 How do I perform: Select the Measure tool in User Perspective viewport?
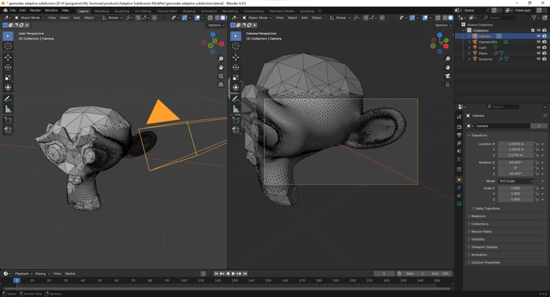(8, 110)
